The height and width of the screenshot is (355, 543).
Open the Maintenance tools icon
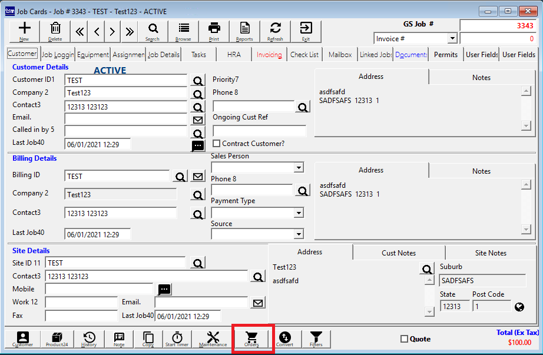[213, 339]
